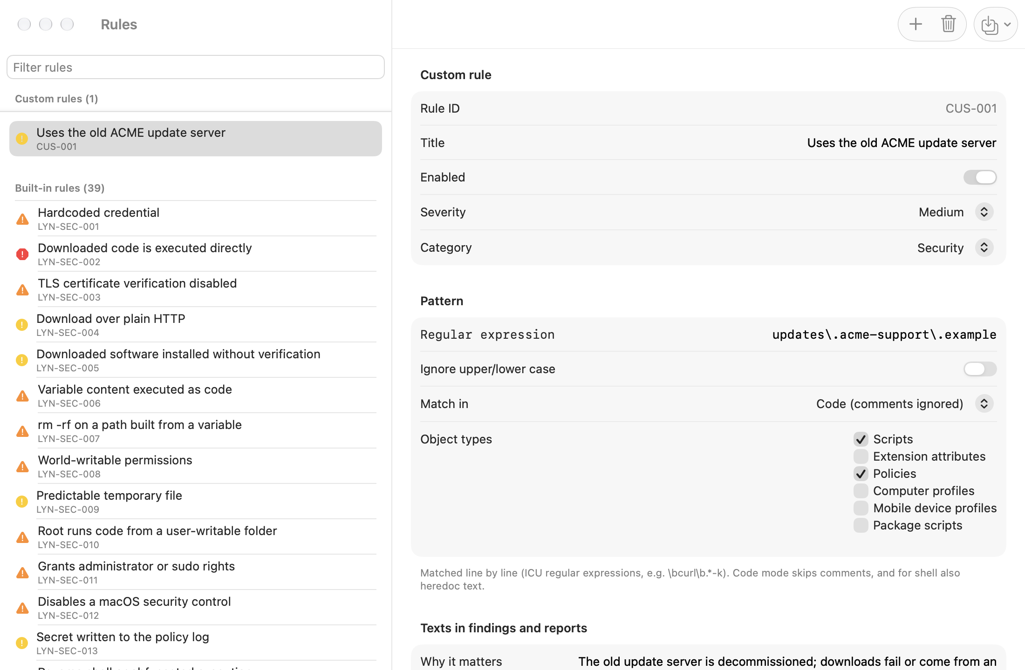Click the yellow icon beside the CUS-001 custom rule
This screenshot has height=670, width=1025.
pos(22,139)
